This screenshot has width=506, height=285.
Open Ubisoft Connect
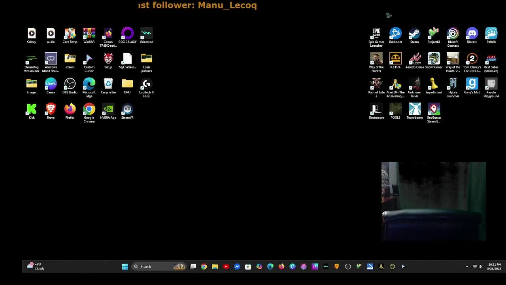click(453, 37)
